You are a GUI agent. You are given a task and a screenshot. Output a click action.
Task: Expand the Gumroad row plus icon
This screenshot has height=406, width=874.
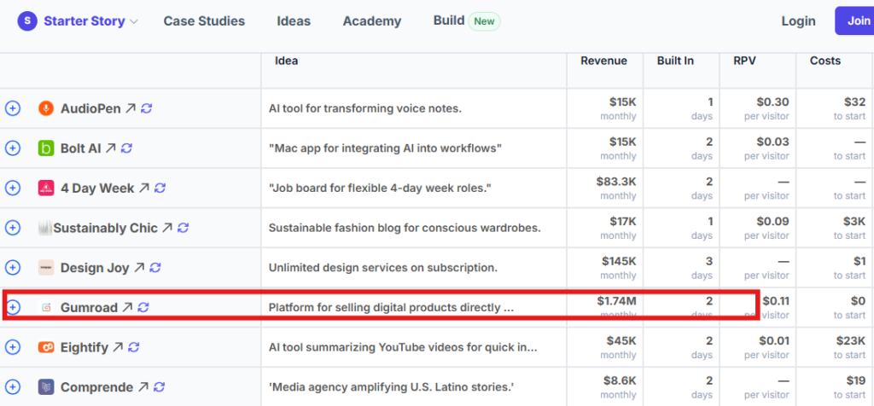click(x=12, y=307)
